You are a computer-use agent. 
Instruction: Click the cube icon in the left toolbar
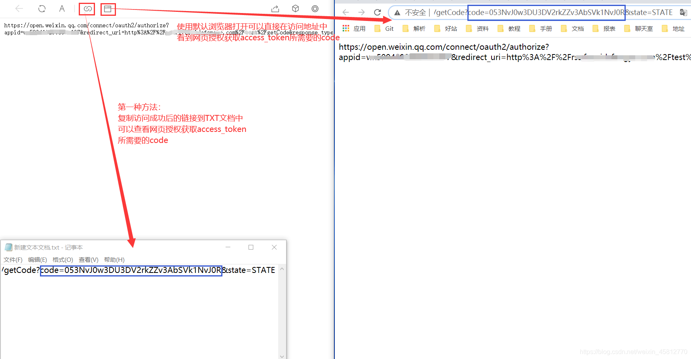(295, 8)
